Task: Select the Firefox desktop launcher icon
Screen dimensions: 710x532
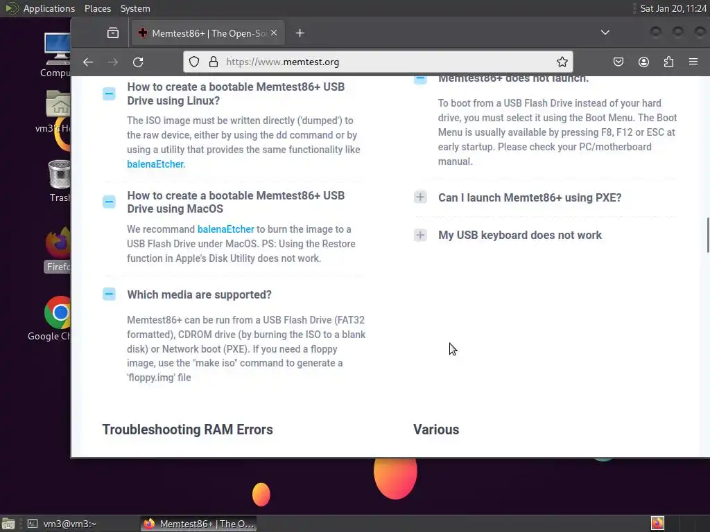Action: [x=58, y=249]
